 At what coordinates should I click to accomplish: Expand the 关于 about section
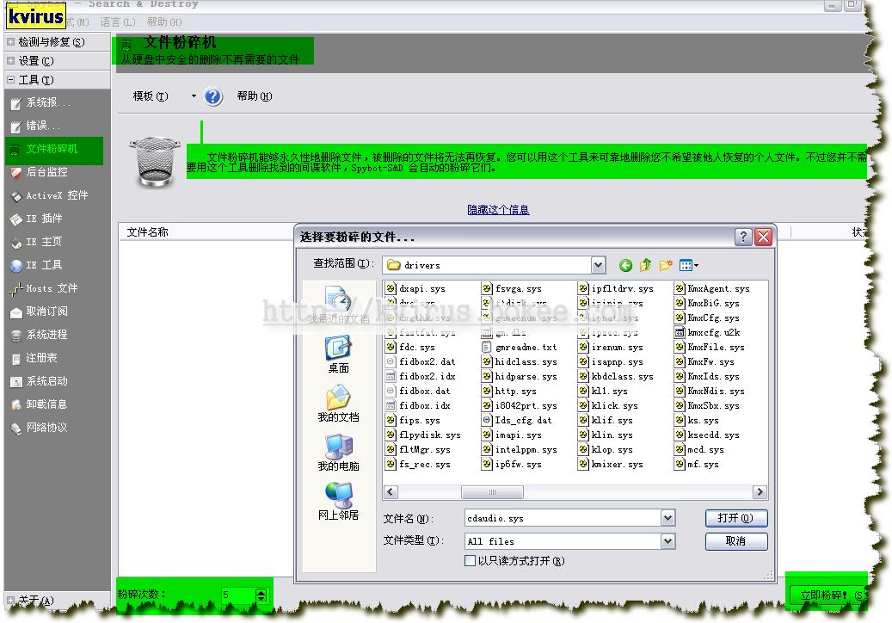(x=10, y=600)
